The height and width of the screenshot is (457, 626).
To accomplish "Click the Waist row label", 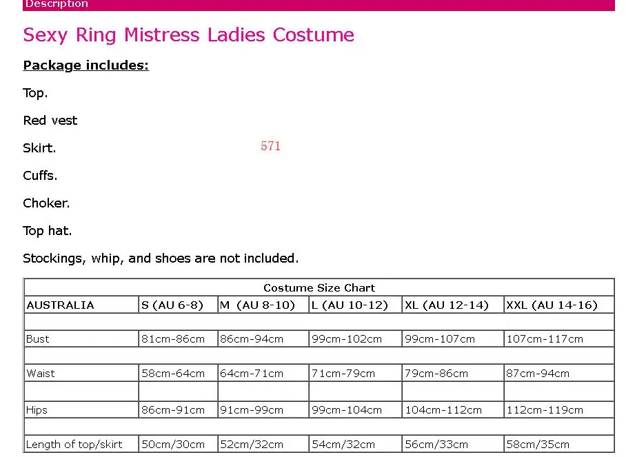I will click(40, 374).
